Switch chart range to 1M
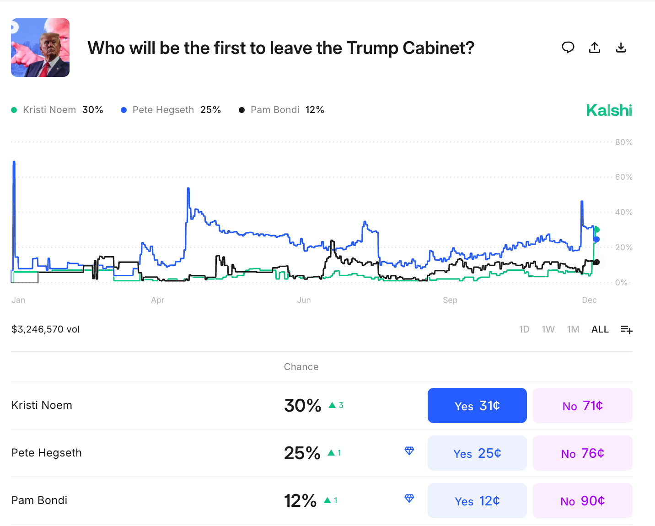This screenshot has width=655, height=526. coord(573,329)
